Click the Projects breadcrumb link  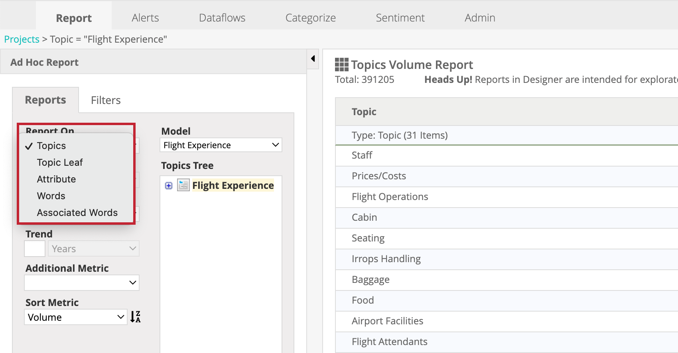coord(22,39)
